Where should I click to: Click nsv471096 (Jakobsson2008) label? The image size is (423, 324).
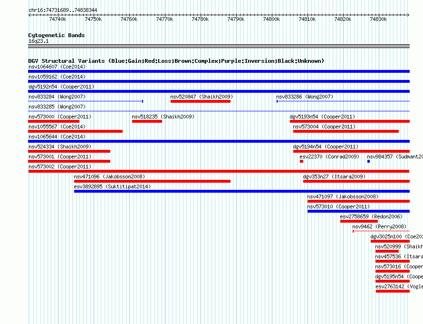click(109, 177)
